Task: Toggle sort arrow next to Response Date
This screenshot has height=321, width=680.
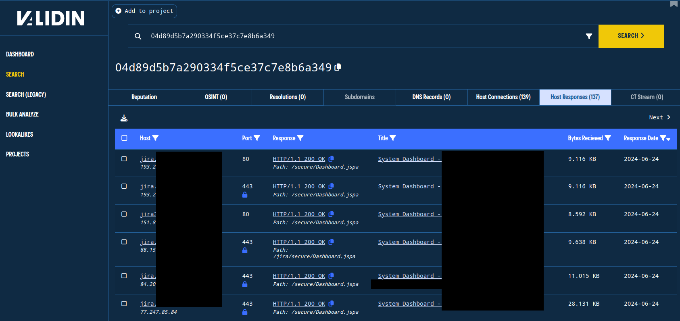Action: click(x=668, y=139)
